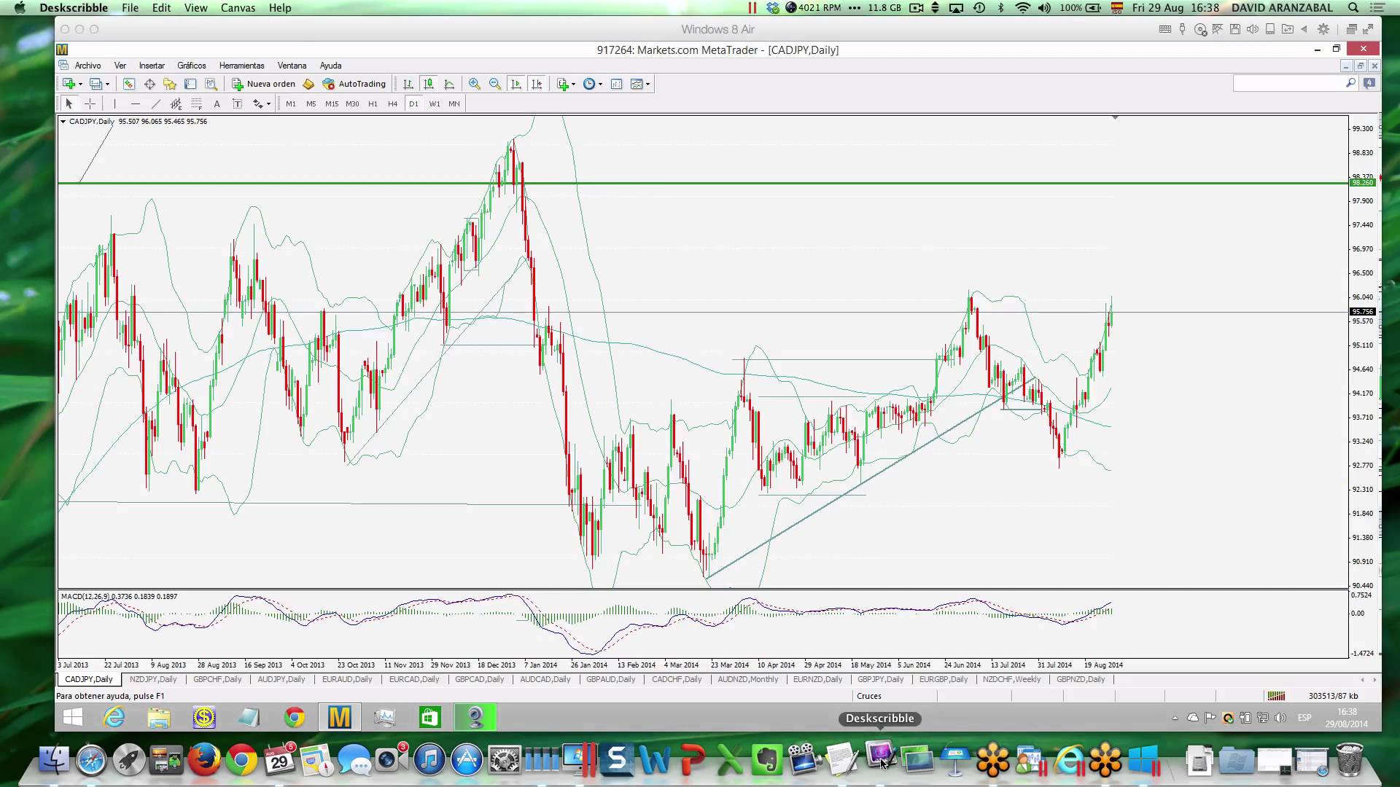Select the Trendline drawing tool
Image resolution: width=1400 pixels, height=787 pixels.
[155, 103]
